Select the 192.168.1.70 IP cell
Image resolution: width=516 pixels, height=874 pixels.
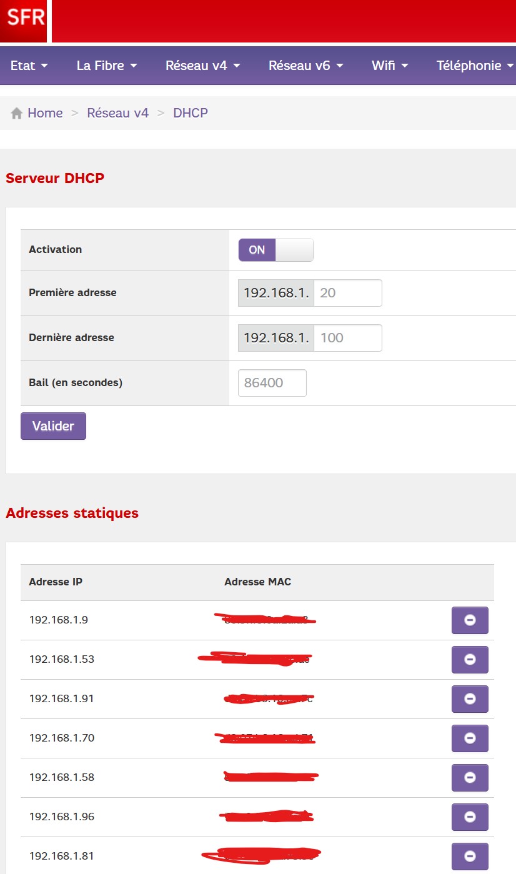tap(62, 738)
